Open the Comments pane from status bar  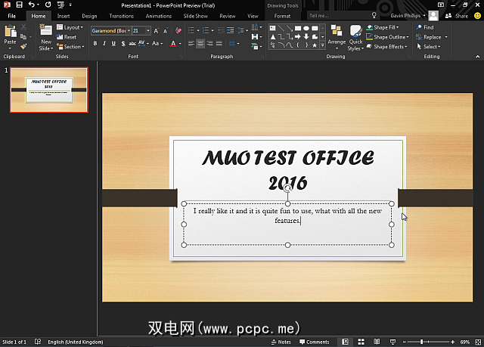pyautogui.click(x=314, y=342)
